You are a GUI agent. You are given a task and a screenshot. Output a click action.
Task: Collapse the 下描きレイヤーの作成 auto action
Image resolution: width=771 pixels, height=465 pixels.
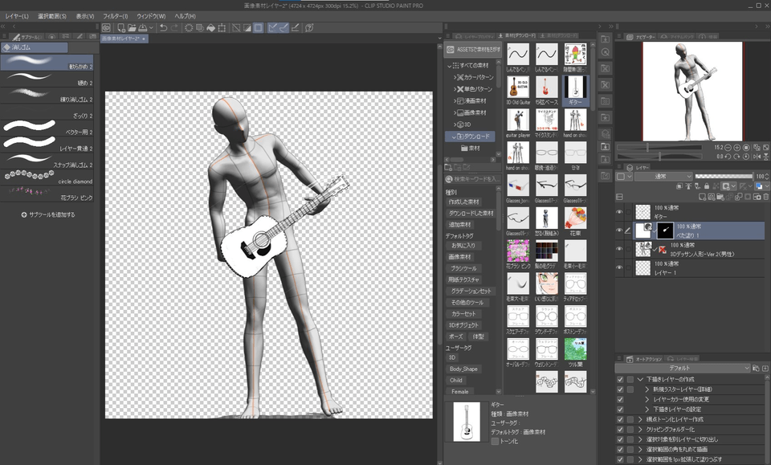click(x=640, y=380)
